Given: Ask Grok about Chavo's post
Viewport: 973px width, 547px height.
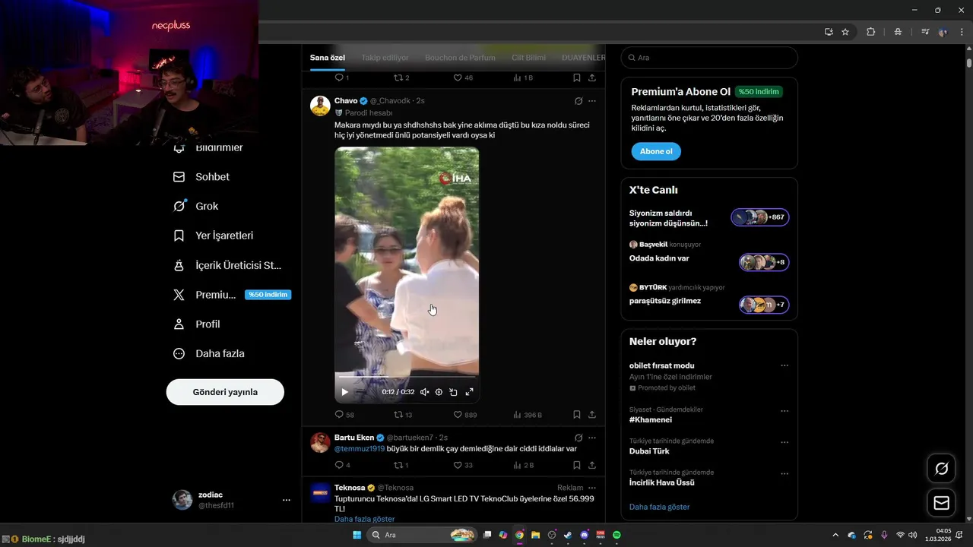Looking at the screenshot, I should coord(578,101).
